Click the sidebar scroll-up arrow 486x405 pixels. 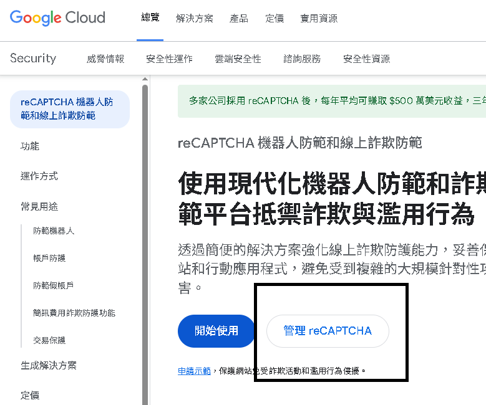tap(145, 80)
